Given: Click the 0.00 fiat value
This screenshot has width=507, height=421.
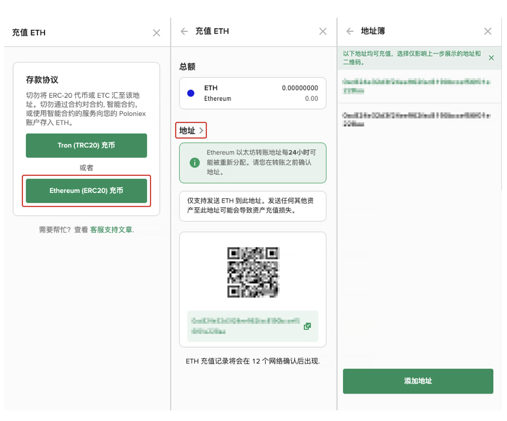Looking at the screenshot, I should tap(311, 99).
